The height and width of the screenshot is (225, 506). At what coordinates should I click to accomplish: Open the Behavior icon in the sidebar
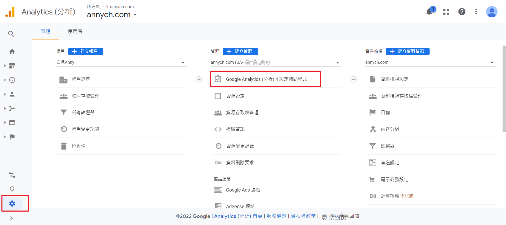pyautogui.click(x=12, y=123)
